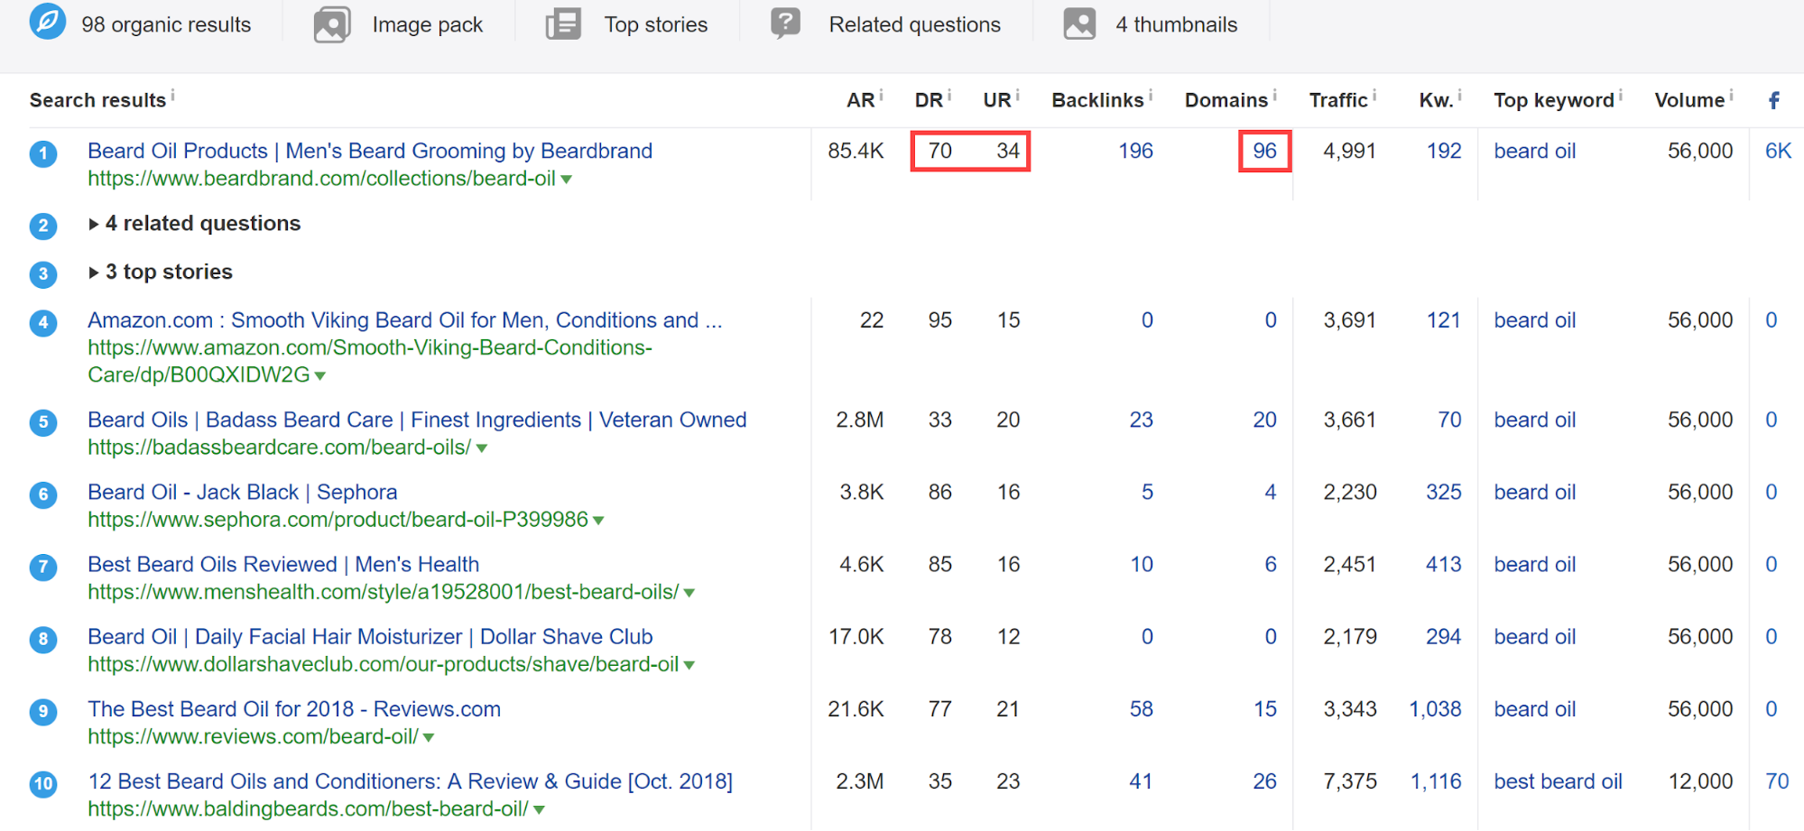
Task: Click the 196 backlinks count for Beardbrand
Action: click(x=1134, y=151)
